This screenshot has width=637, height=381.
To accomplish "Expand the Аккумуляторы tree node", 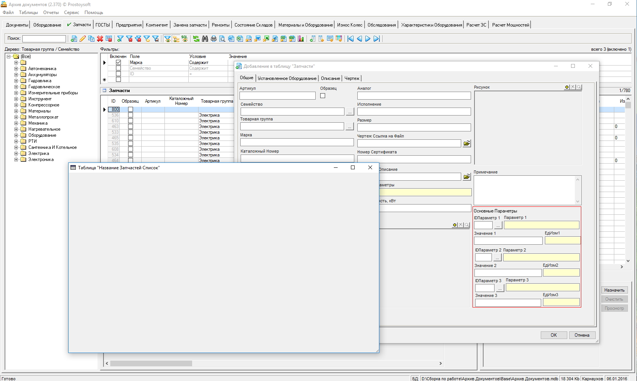I will pyautogui.click(x=16, y=75).
